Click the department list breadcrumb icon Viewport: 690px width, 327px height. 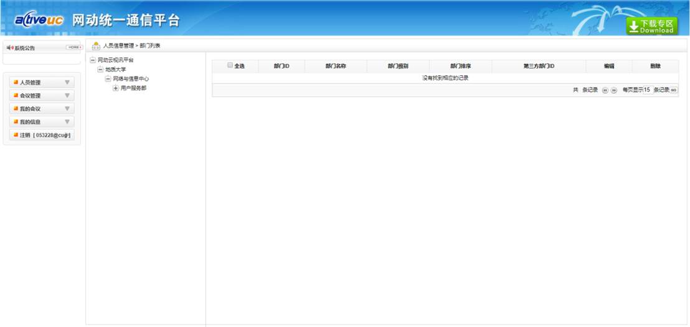click(x=96, y=45)
